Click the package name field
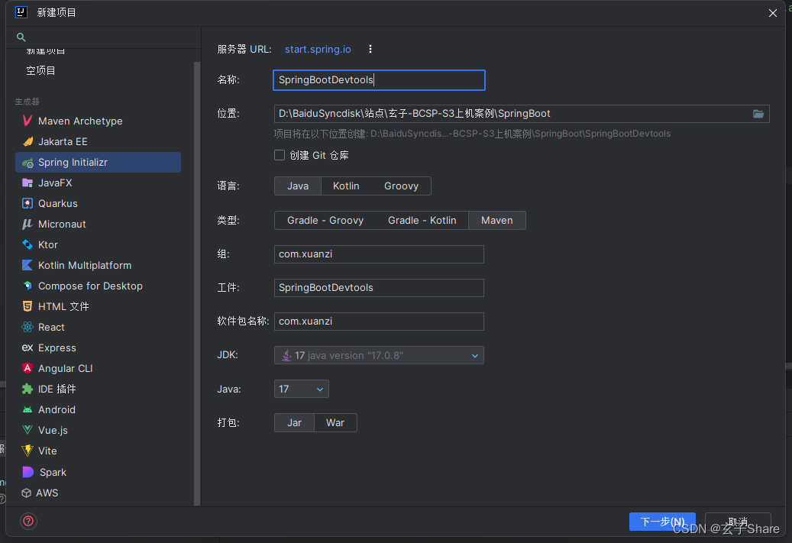The height and width of the screenshot is (543, 792). [379, 322]
